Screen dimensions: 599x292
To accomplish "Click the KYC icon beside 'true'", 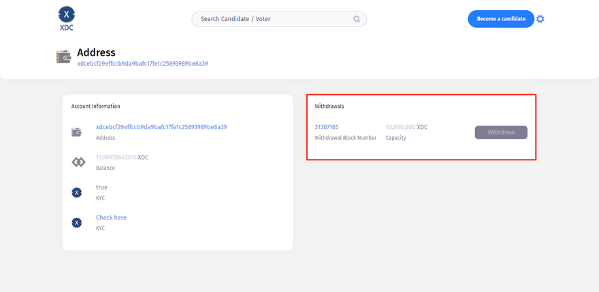I will [77, 193].
